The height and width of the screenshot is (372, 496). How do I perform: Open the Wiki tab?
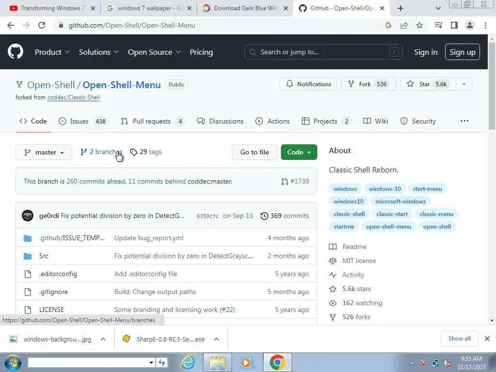point(375,121)
